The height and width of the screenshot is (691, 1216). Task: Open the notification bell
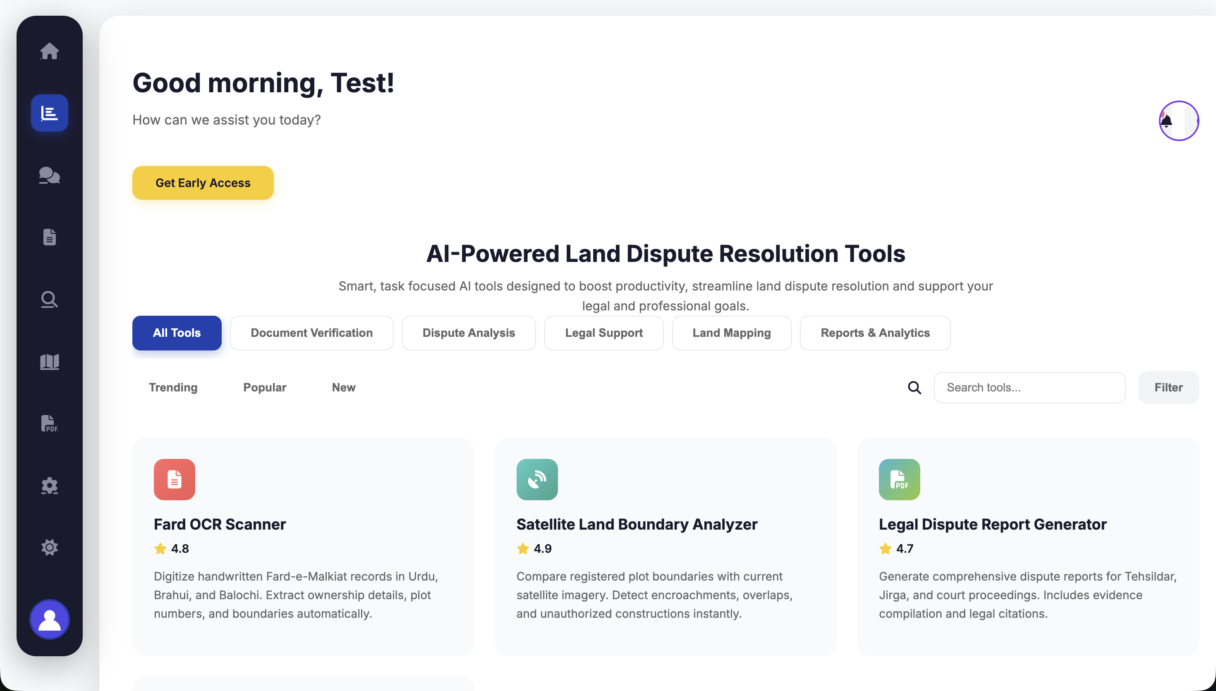tap(1166, 121)
